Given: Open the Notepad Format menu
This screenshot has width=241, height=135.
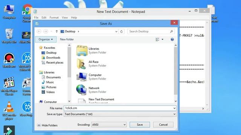Looking at the screenshot, I should (54, 18).
